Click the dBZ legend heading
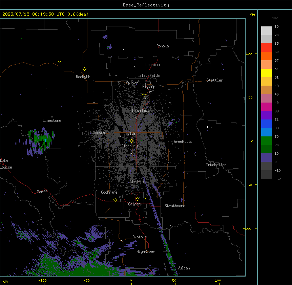Screen dimensions: 292x285 (x=274, y=18)
